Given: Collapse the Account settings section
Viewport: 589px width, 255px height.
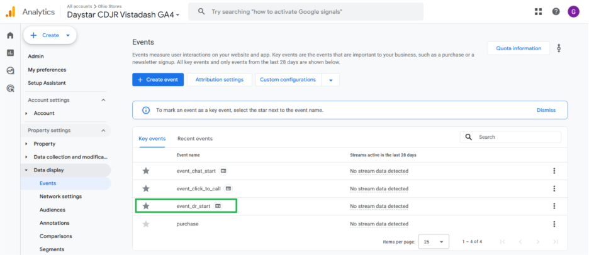Looking at the screenshot, I should click(103, 100).
